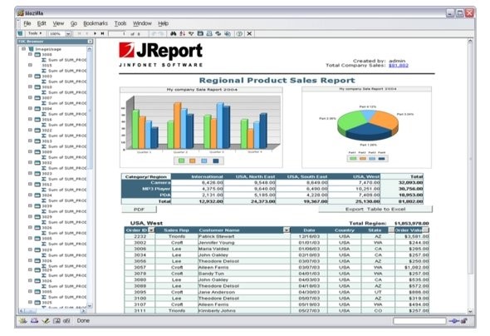Viewport: 490px width, 336px height.
Task: Go to next report page arrow
Action: click(95, 33)
